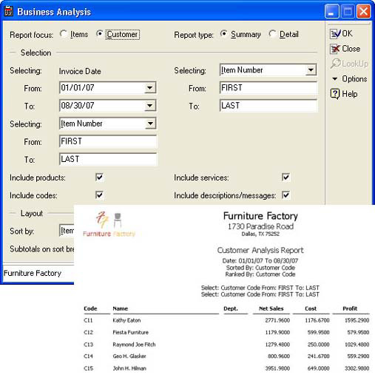The image size is (375, 375).
Task: Open the right Item Number Selecting dropdown
Action: pyautogui.click(x=311, y=70)
